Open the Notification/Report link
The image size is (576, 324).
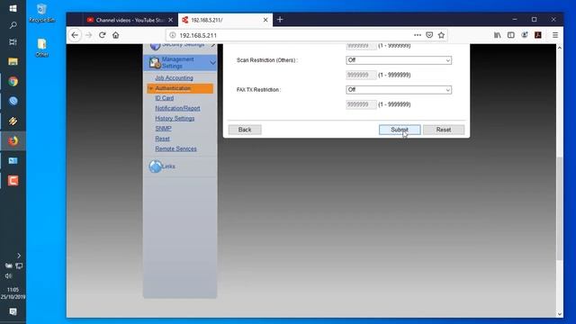pos(177,108)
